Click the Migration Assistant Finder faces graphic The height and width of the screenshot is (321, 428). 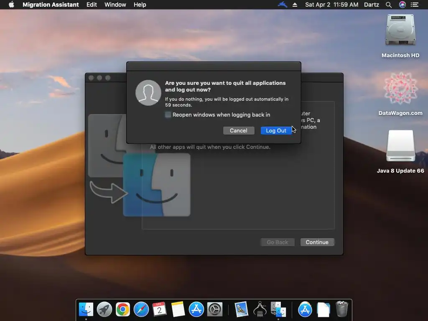pos(139,165)
